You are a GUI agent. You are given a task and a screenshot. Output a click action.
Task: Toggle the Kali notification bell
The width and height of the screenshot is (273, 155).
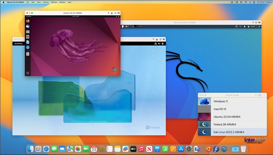244,27
